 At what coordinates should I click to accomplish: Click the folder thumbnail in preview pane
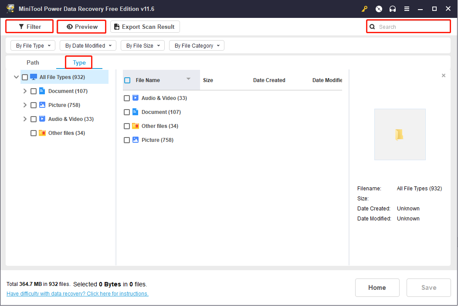point(400,134)
